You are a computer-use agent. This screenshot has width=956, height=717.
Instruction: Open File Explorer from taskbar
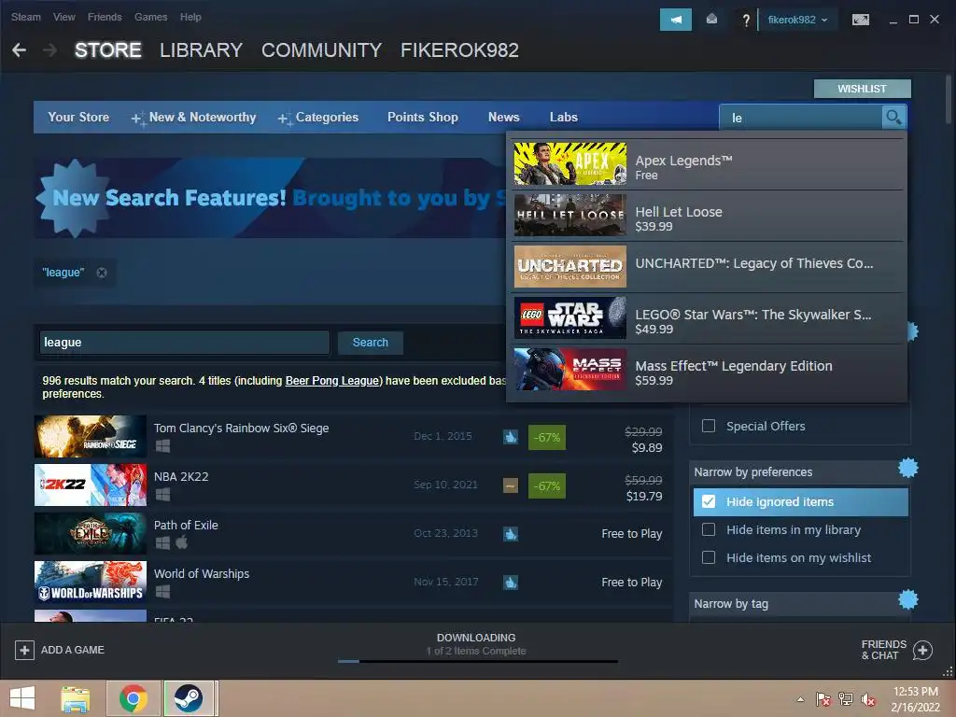pyautogui.click(x=75, y=698)
